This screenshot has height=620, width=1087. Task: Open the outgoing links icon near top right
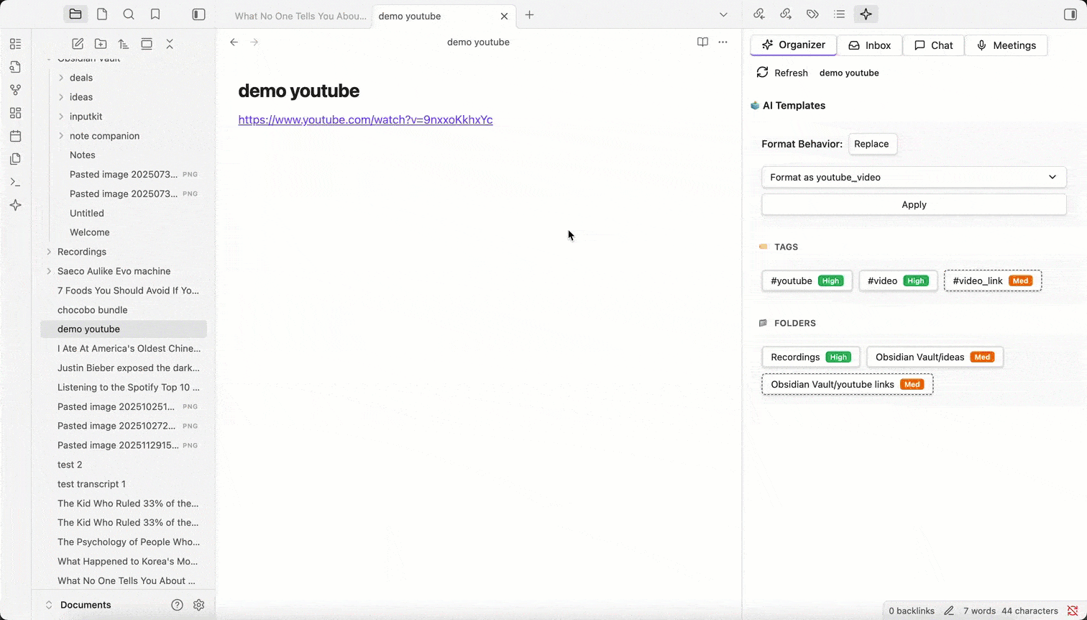point(786,14)
